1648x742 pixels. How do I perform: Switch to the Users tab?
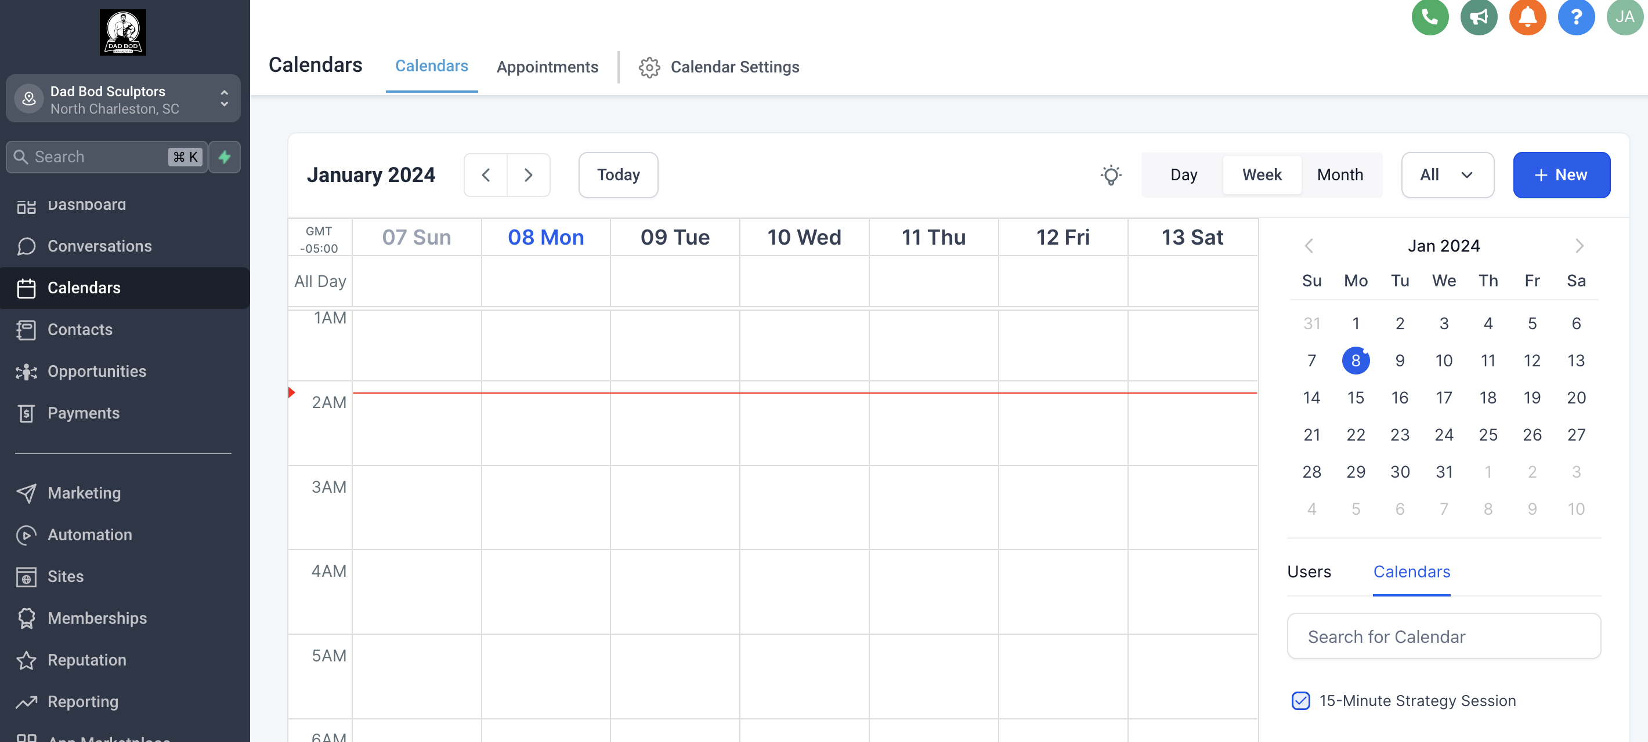(1309, 572)
